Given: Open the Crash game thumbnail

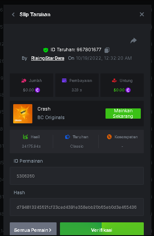Looking at the screenshot, I should [x=23, y=114].
